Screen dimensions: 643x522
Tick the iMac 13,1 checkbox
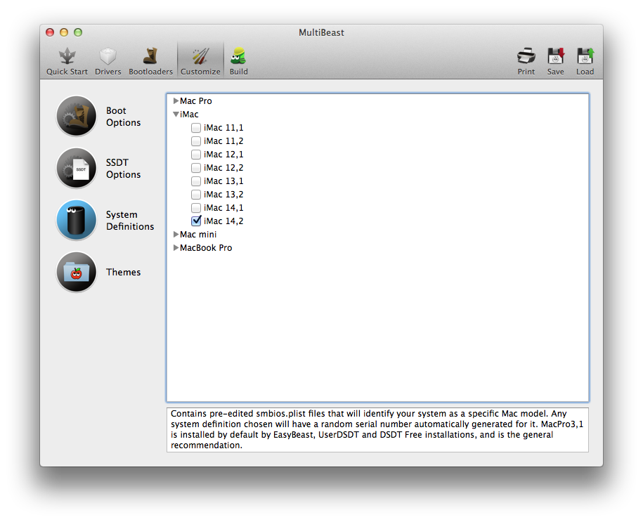coord(196,181)
